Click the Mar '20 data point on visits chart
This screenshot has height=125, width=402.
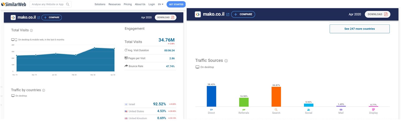(x=94, y=48)
